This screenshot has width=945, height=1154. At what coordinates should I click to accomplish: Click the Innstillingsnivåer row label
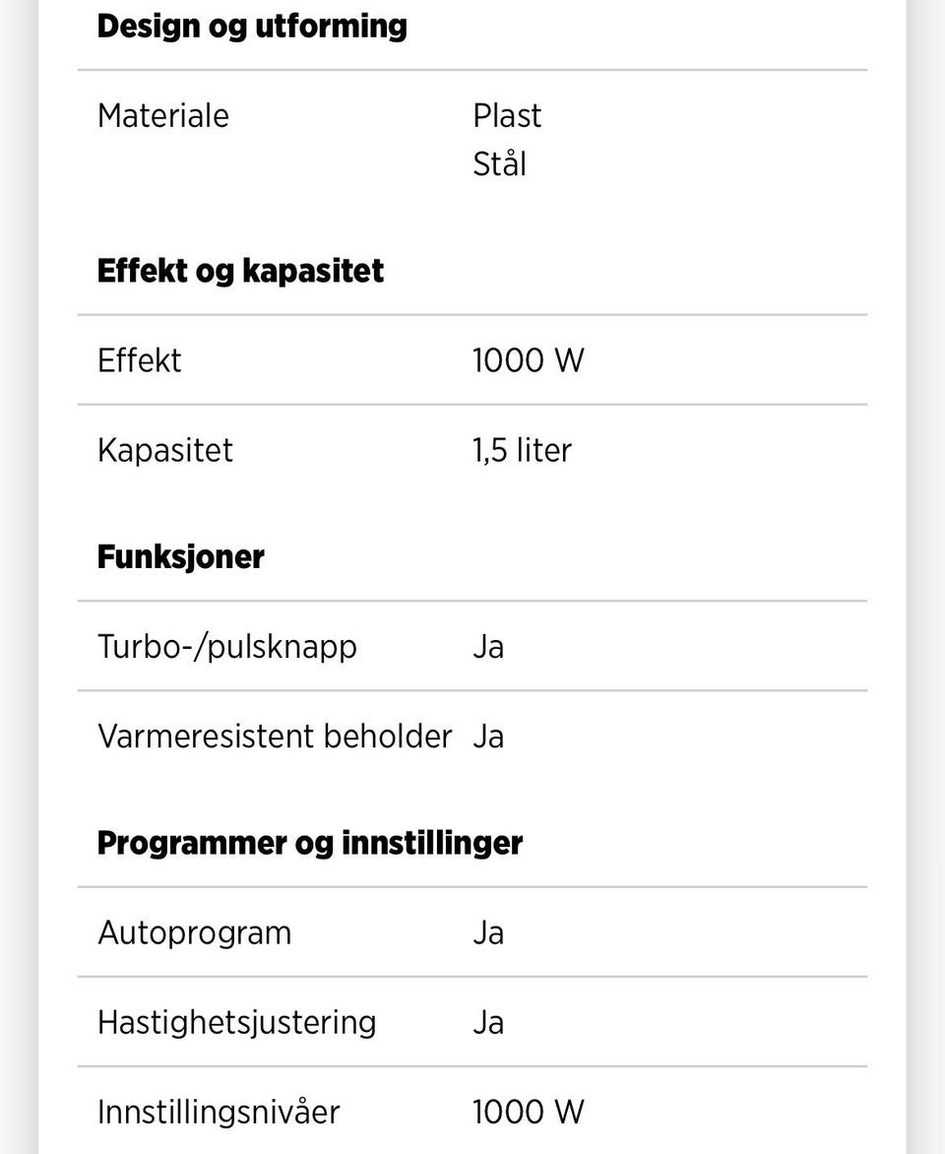[219, 1113]
